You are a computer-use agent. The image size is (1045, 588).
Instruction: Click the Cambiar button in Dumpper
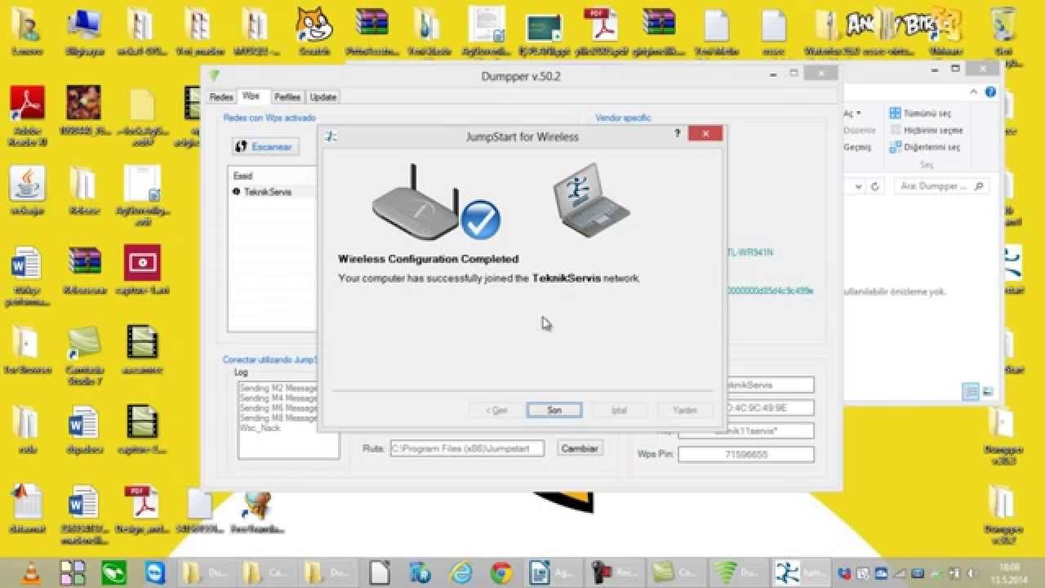(580, 448)
